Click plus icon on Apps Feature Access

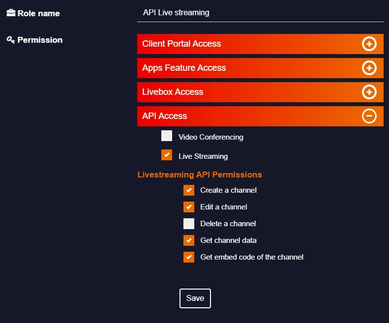coord(369,68)
